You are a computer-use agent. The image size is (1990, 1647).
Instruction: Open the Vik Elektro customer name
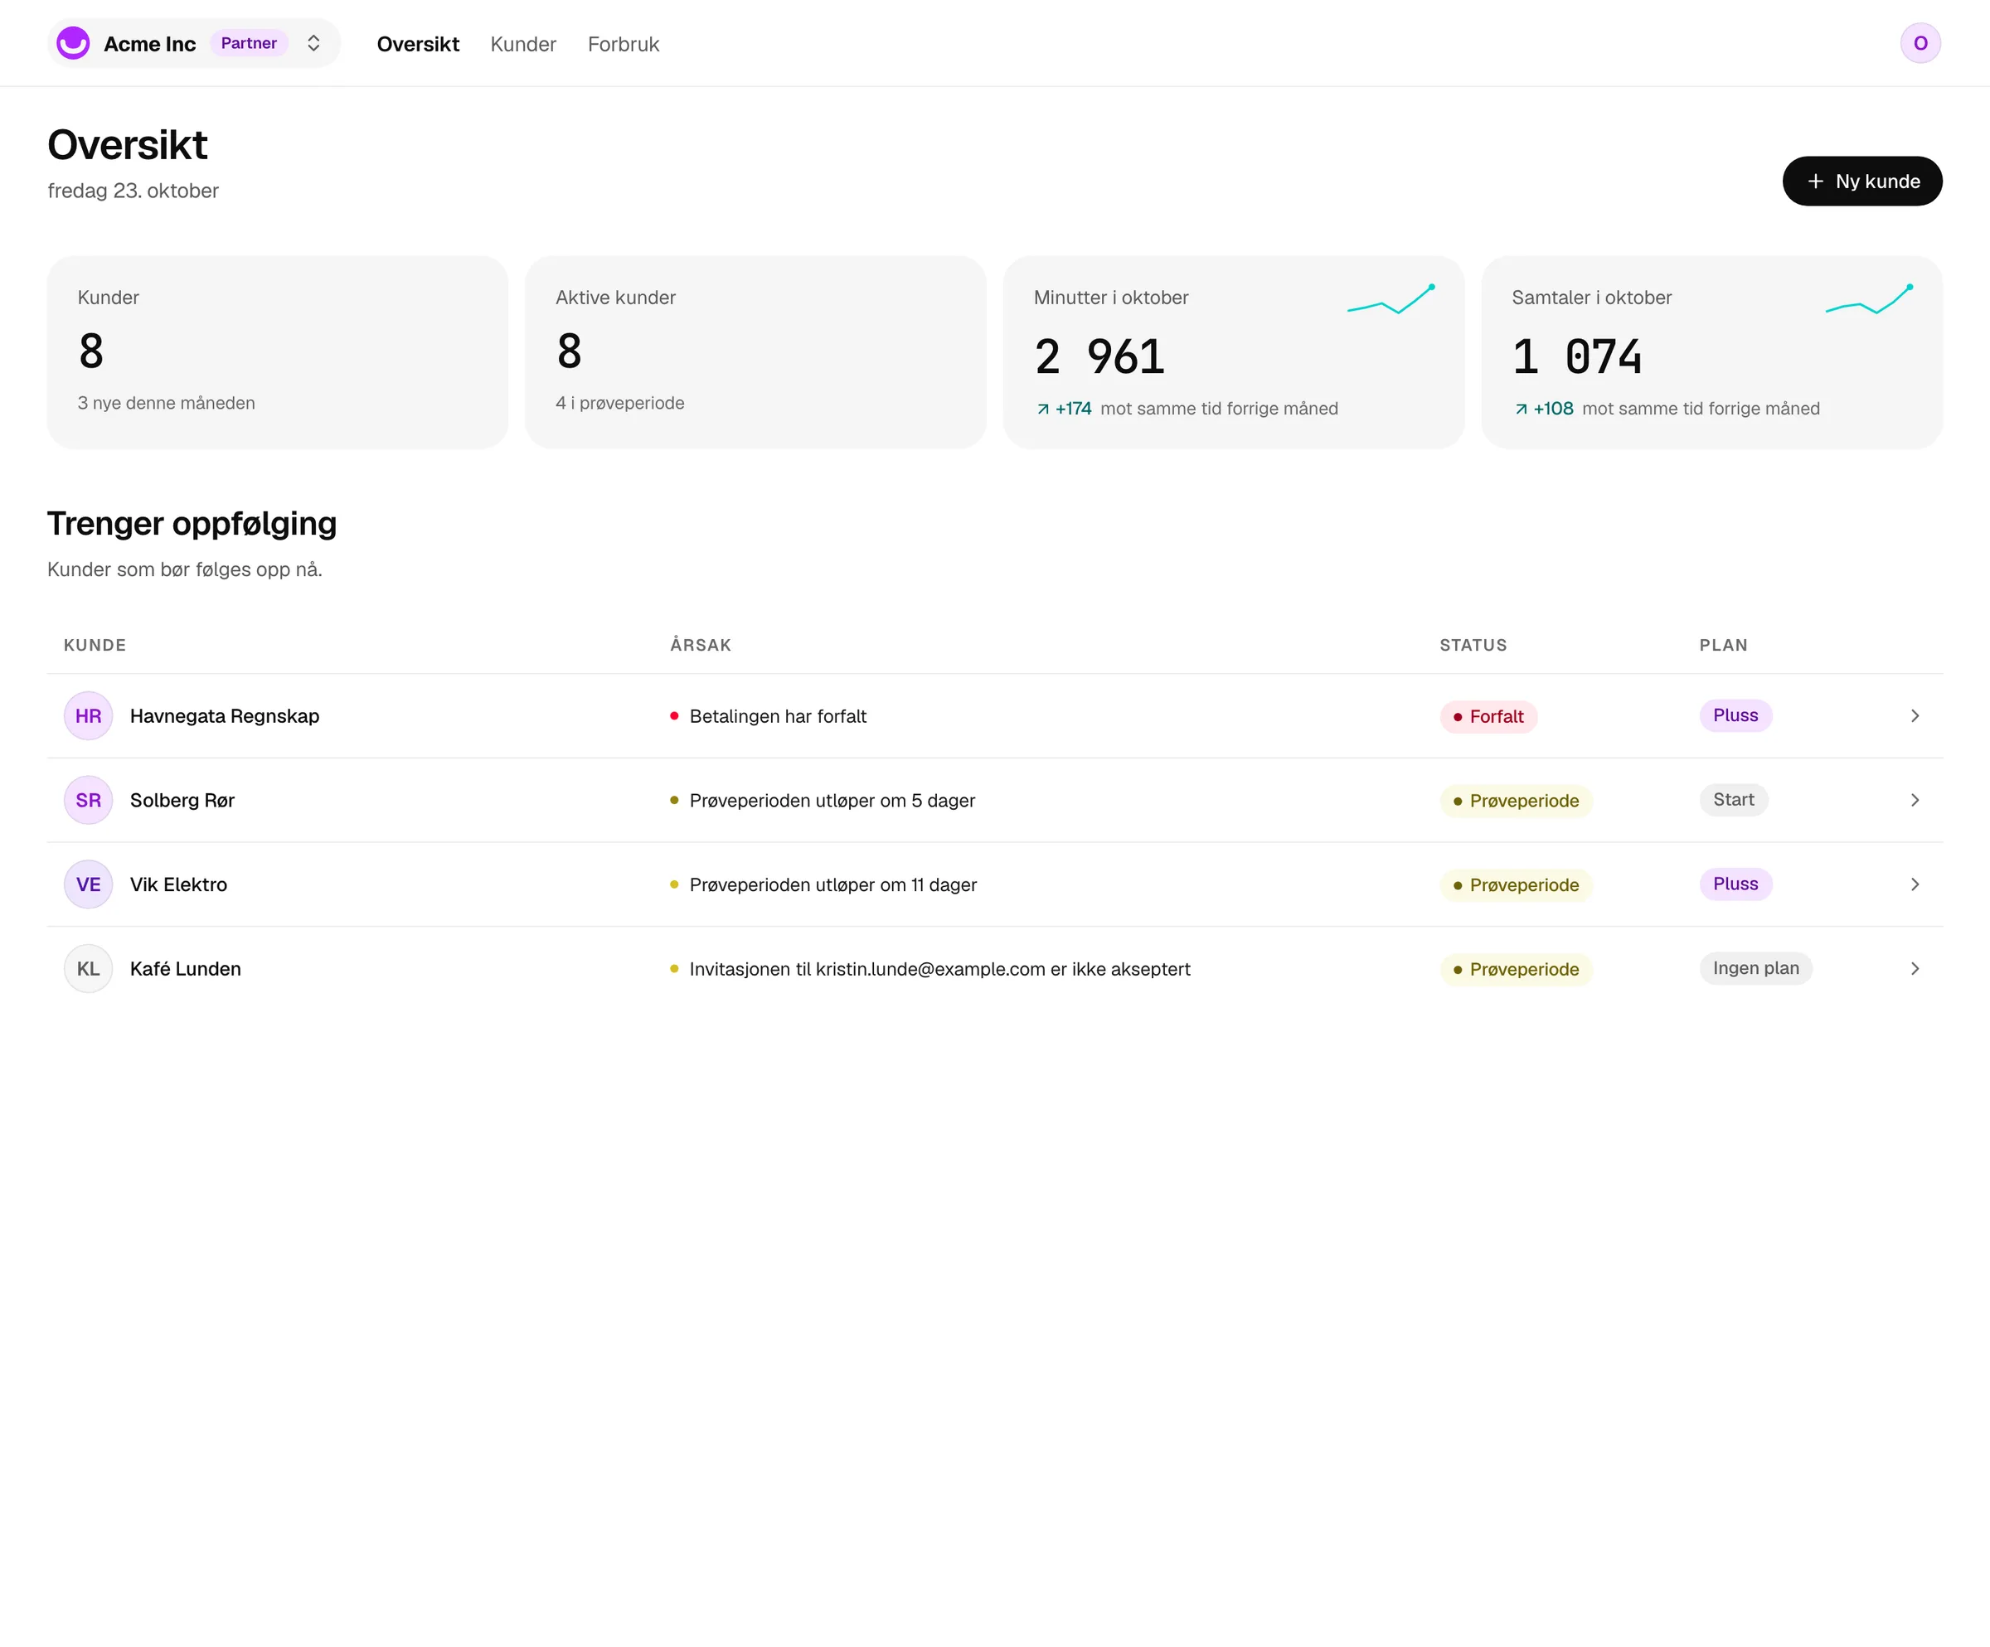pos(178,884)
